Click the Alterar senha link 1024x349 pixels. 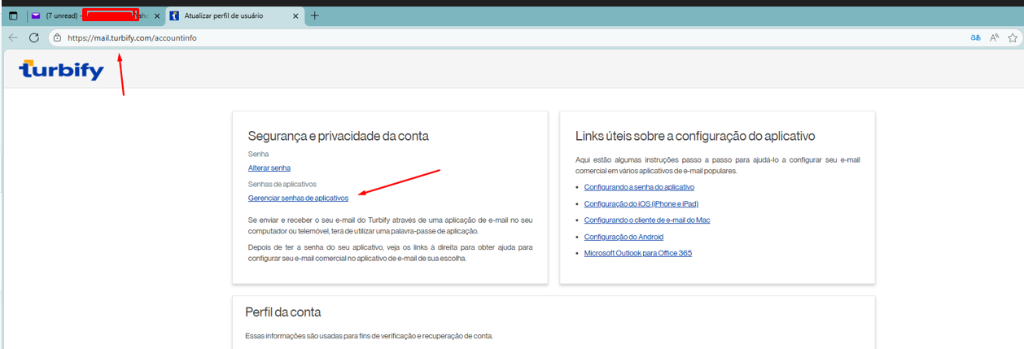click(x=269, y=168)
